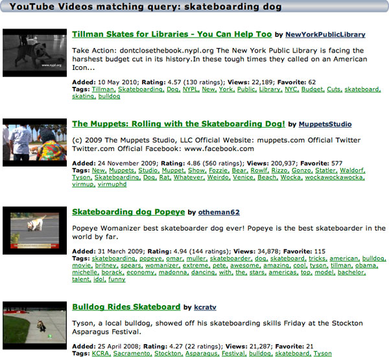
Task: Select the funny tag
Action: tap(117, 279)
